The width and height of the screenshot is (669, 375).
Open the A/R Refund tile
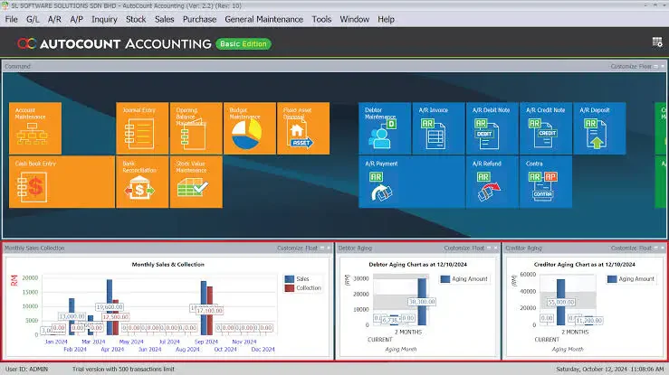pos(492,182)
